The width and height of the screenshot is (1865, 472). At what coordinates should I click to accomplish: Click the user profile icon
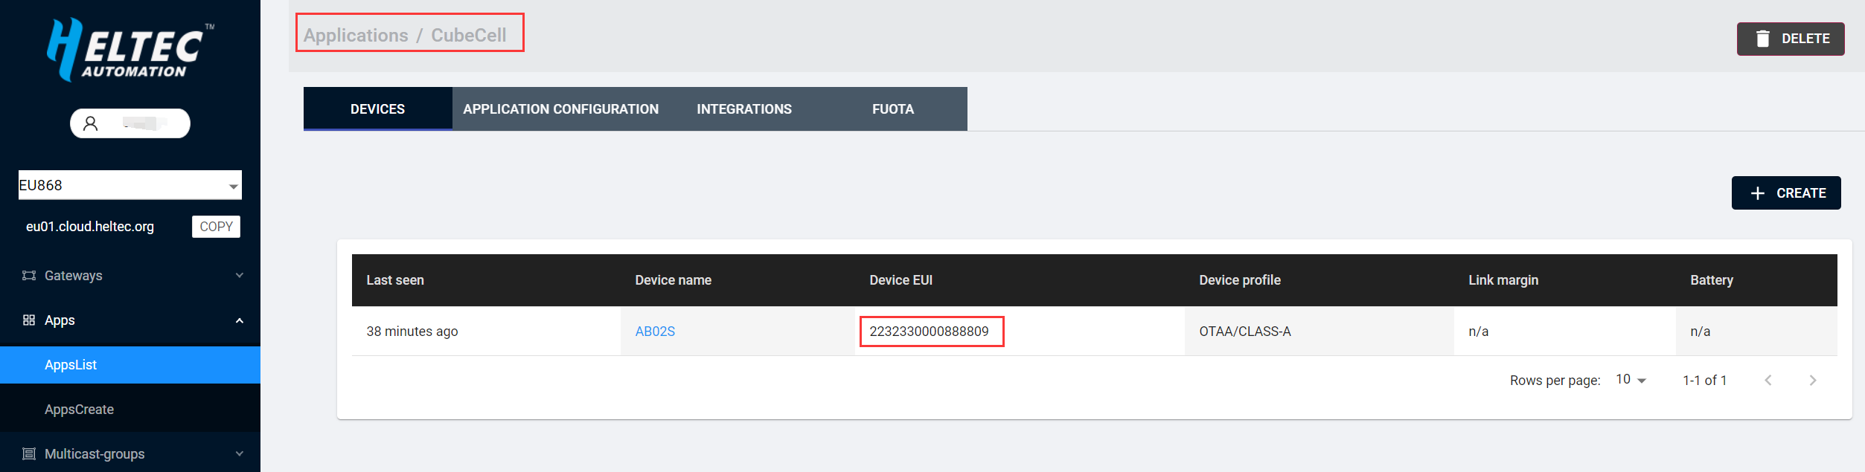[91, 123]
